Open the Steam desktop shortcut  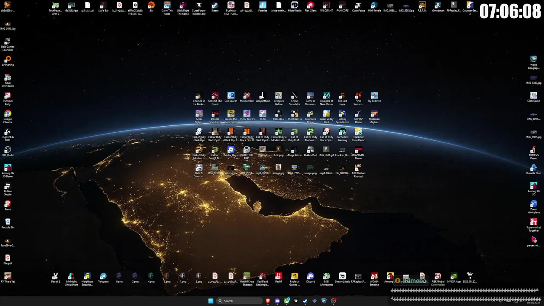(x=215, y=7)
